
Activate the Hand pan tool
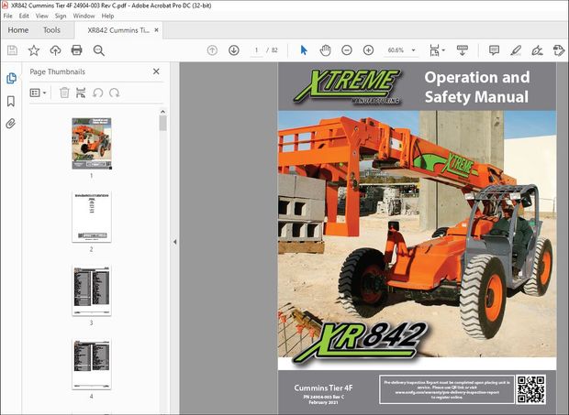pos(325,50)
